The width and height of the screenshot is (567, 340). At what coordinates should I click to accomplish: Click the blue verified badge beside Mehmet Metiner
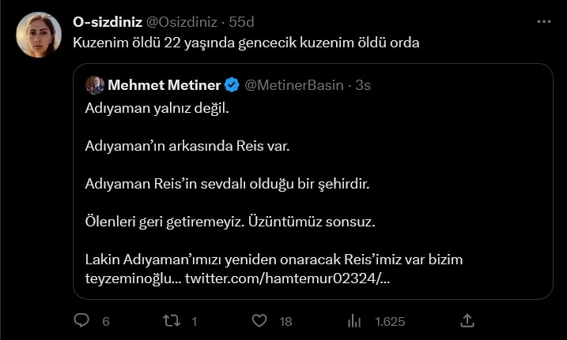pos(232,85)
